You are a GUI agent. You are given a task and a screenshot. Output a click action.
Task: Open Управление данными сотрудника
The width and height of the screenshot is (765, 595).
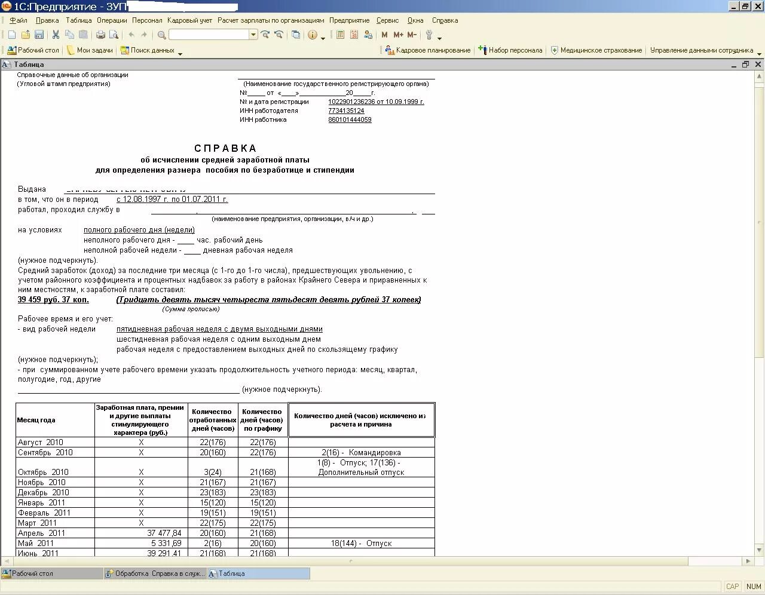[701, 50]
